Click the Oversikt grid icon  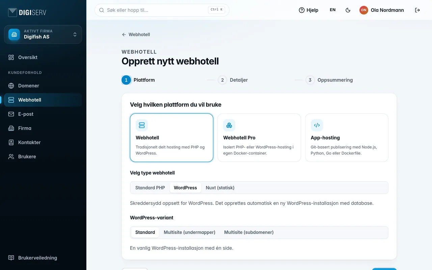tap(11, 57)
